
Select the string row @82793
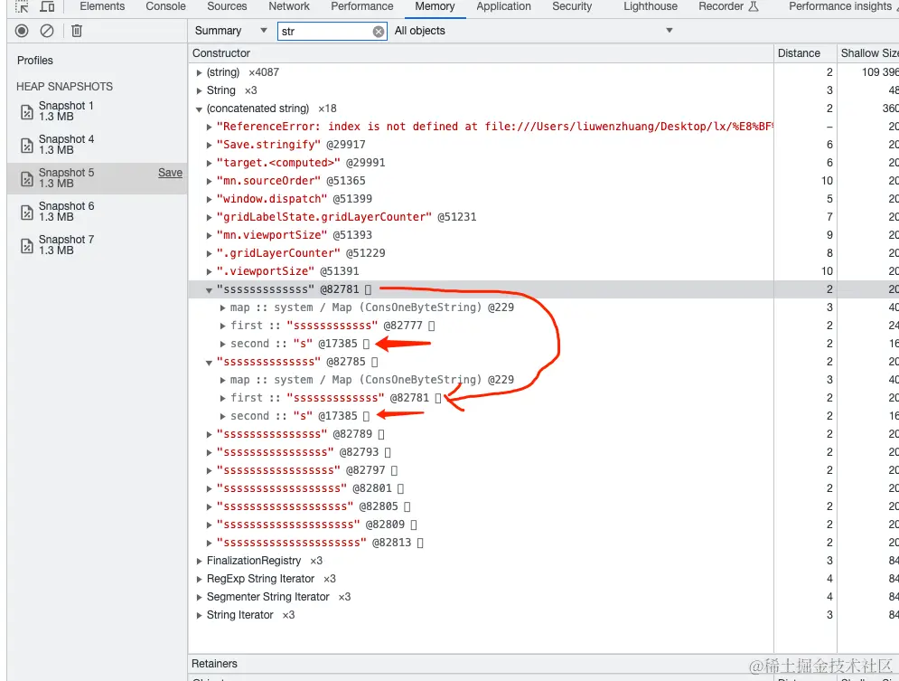tap(544, 453)
